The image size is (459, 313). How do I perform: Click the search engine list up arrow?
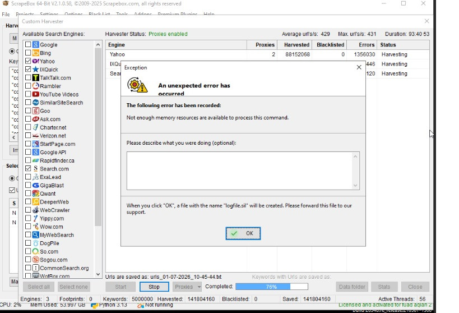coord(98,45)
